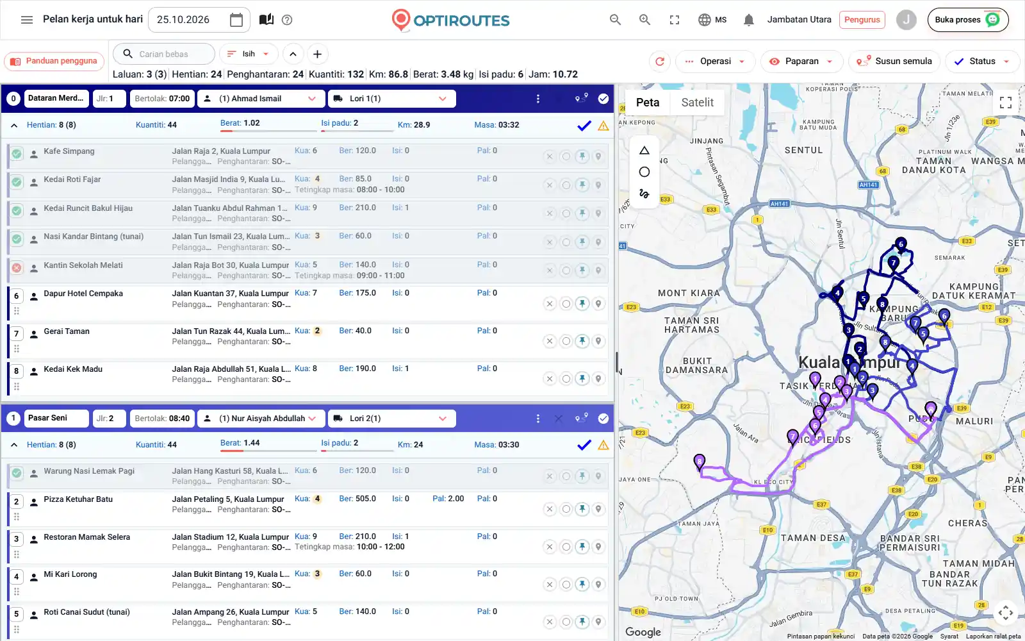The image size is (1025, 641).
Task: Toggle the map view book icon
Action: [266, 20]
